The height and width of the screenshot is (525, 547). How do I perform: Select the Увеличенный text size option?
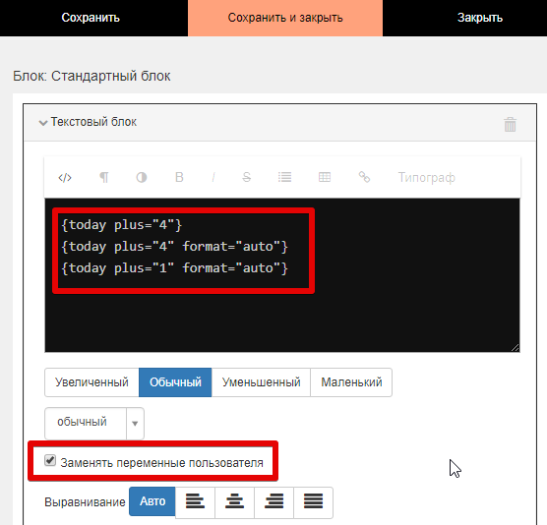[x=91, y=382]
